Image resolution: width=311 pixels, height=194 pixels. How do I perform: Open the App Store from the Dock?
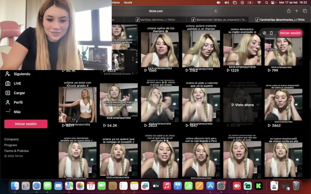point(210,186)
